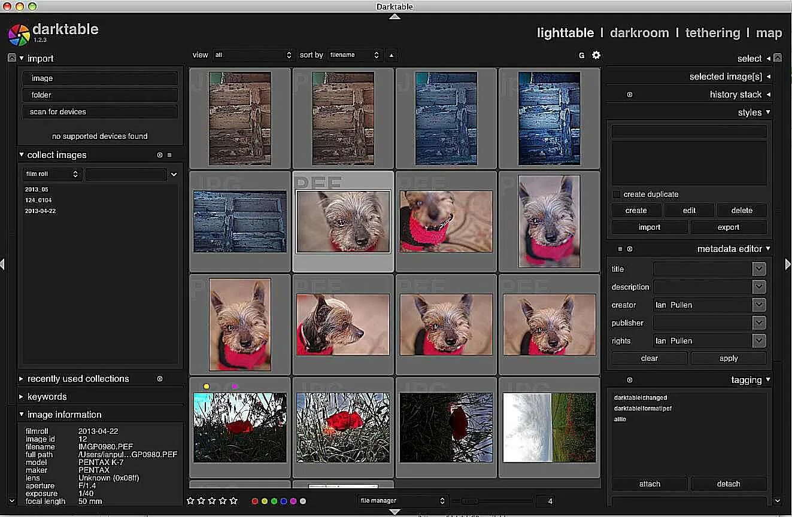Open global preferences gear icon
Image resolution: width=792 pixels, height=517 pixels.
click(x=596, y=55)
